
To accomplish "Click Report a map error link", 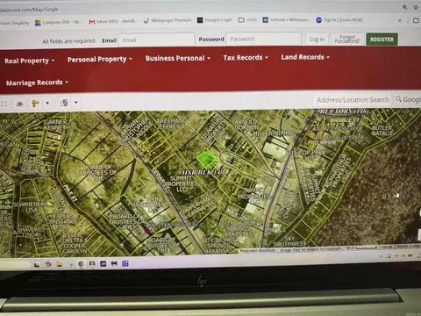I will [408, 247].
